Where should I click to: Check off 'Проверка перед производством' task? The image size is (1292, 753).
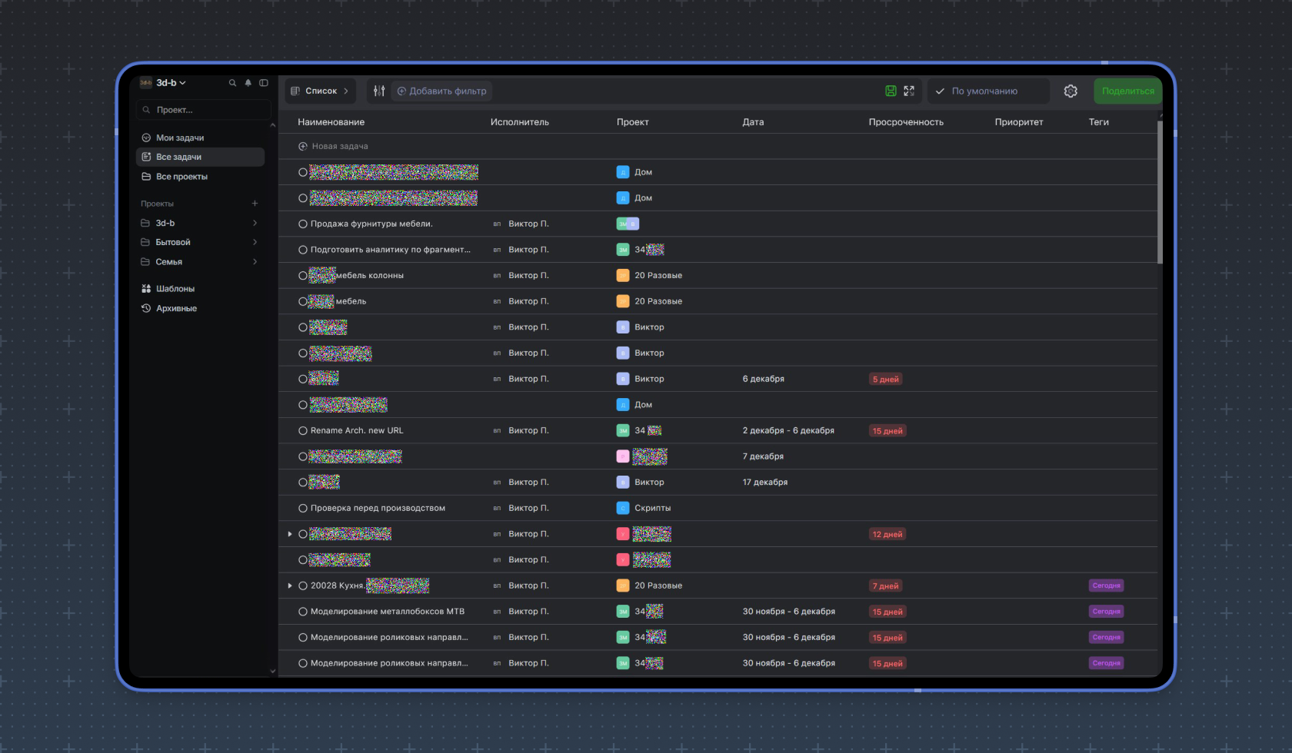tap(303, 509)
